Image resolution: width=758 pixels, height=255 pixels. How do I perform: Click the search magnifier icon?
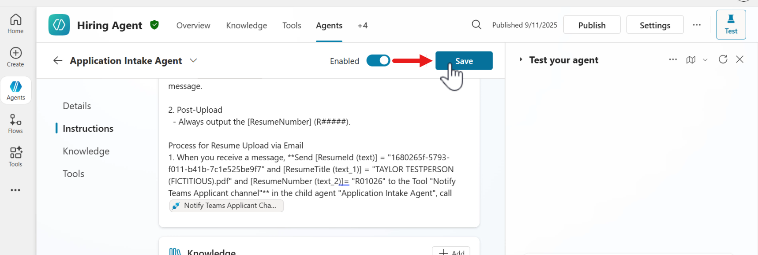(x=477, y=25)
